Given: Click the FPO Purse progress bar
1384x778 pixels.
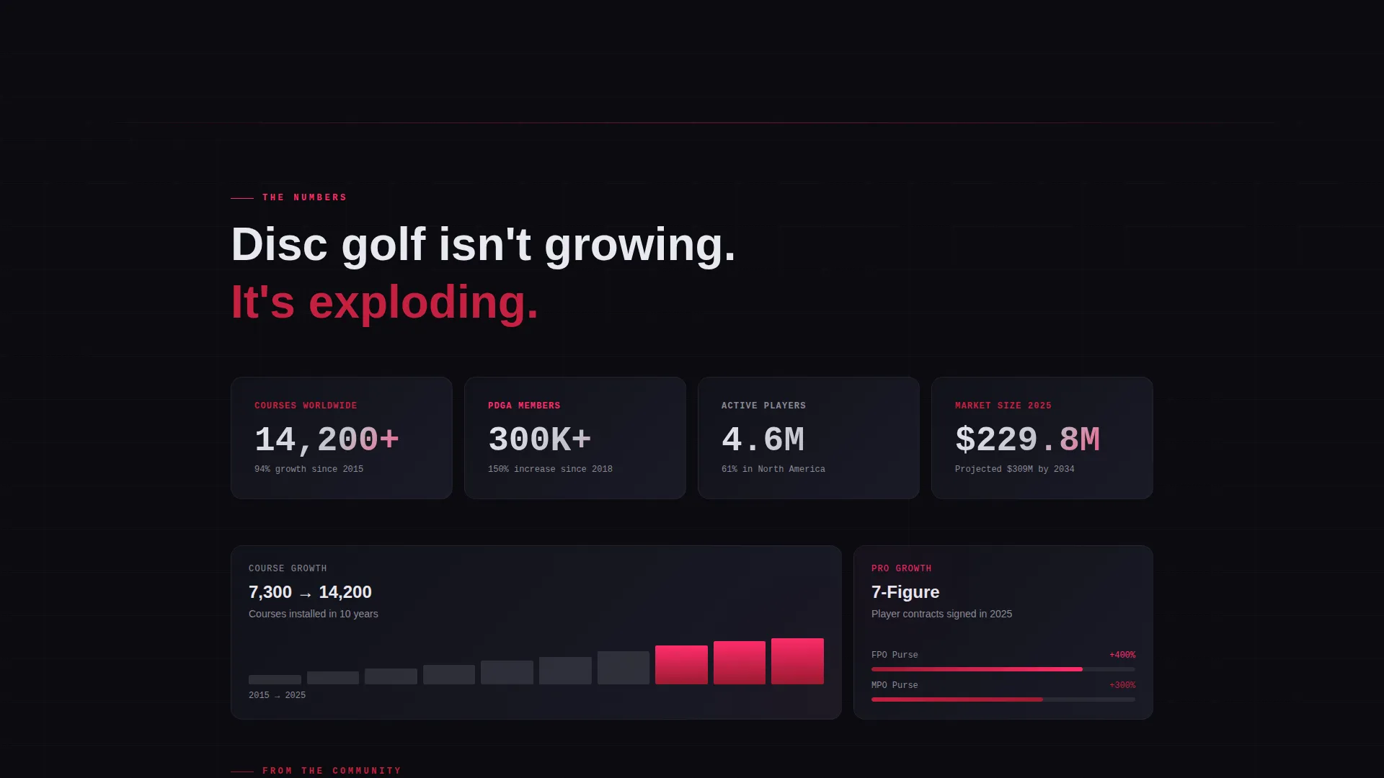Looking at the screenshot, I should click(1003, 669).
